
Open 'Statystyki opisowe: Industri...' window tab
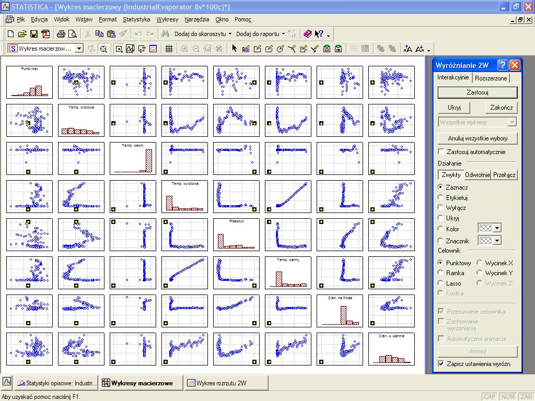pyautogui.click(x=56, y=383)
